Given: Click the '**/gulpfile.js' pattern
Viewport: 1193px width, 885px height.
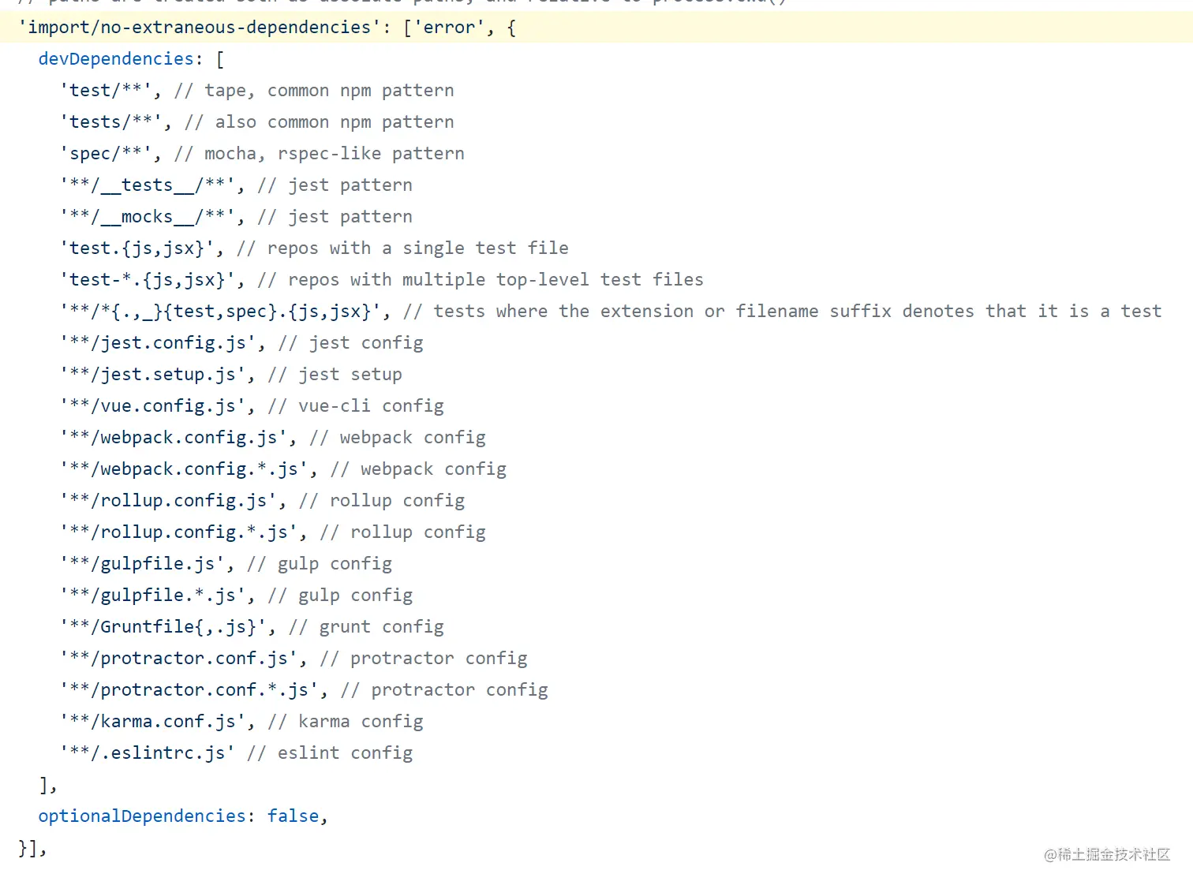Looking at the screenshot, I should tap(142, 564).
